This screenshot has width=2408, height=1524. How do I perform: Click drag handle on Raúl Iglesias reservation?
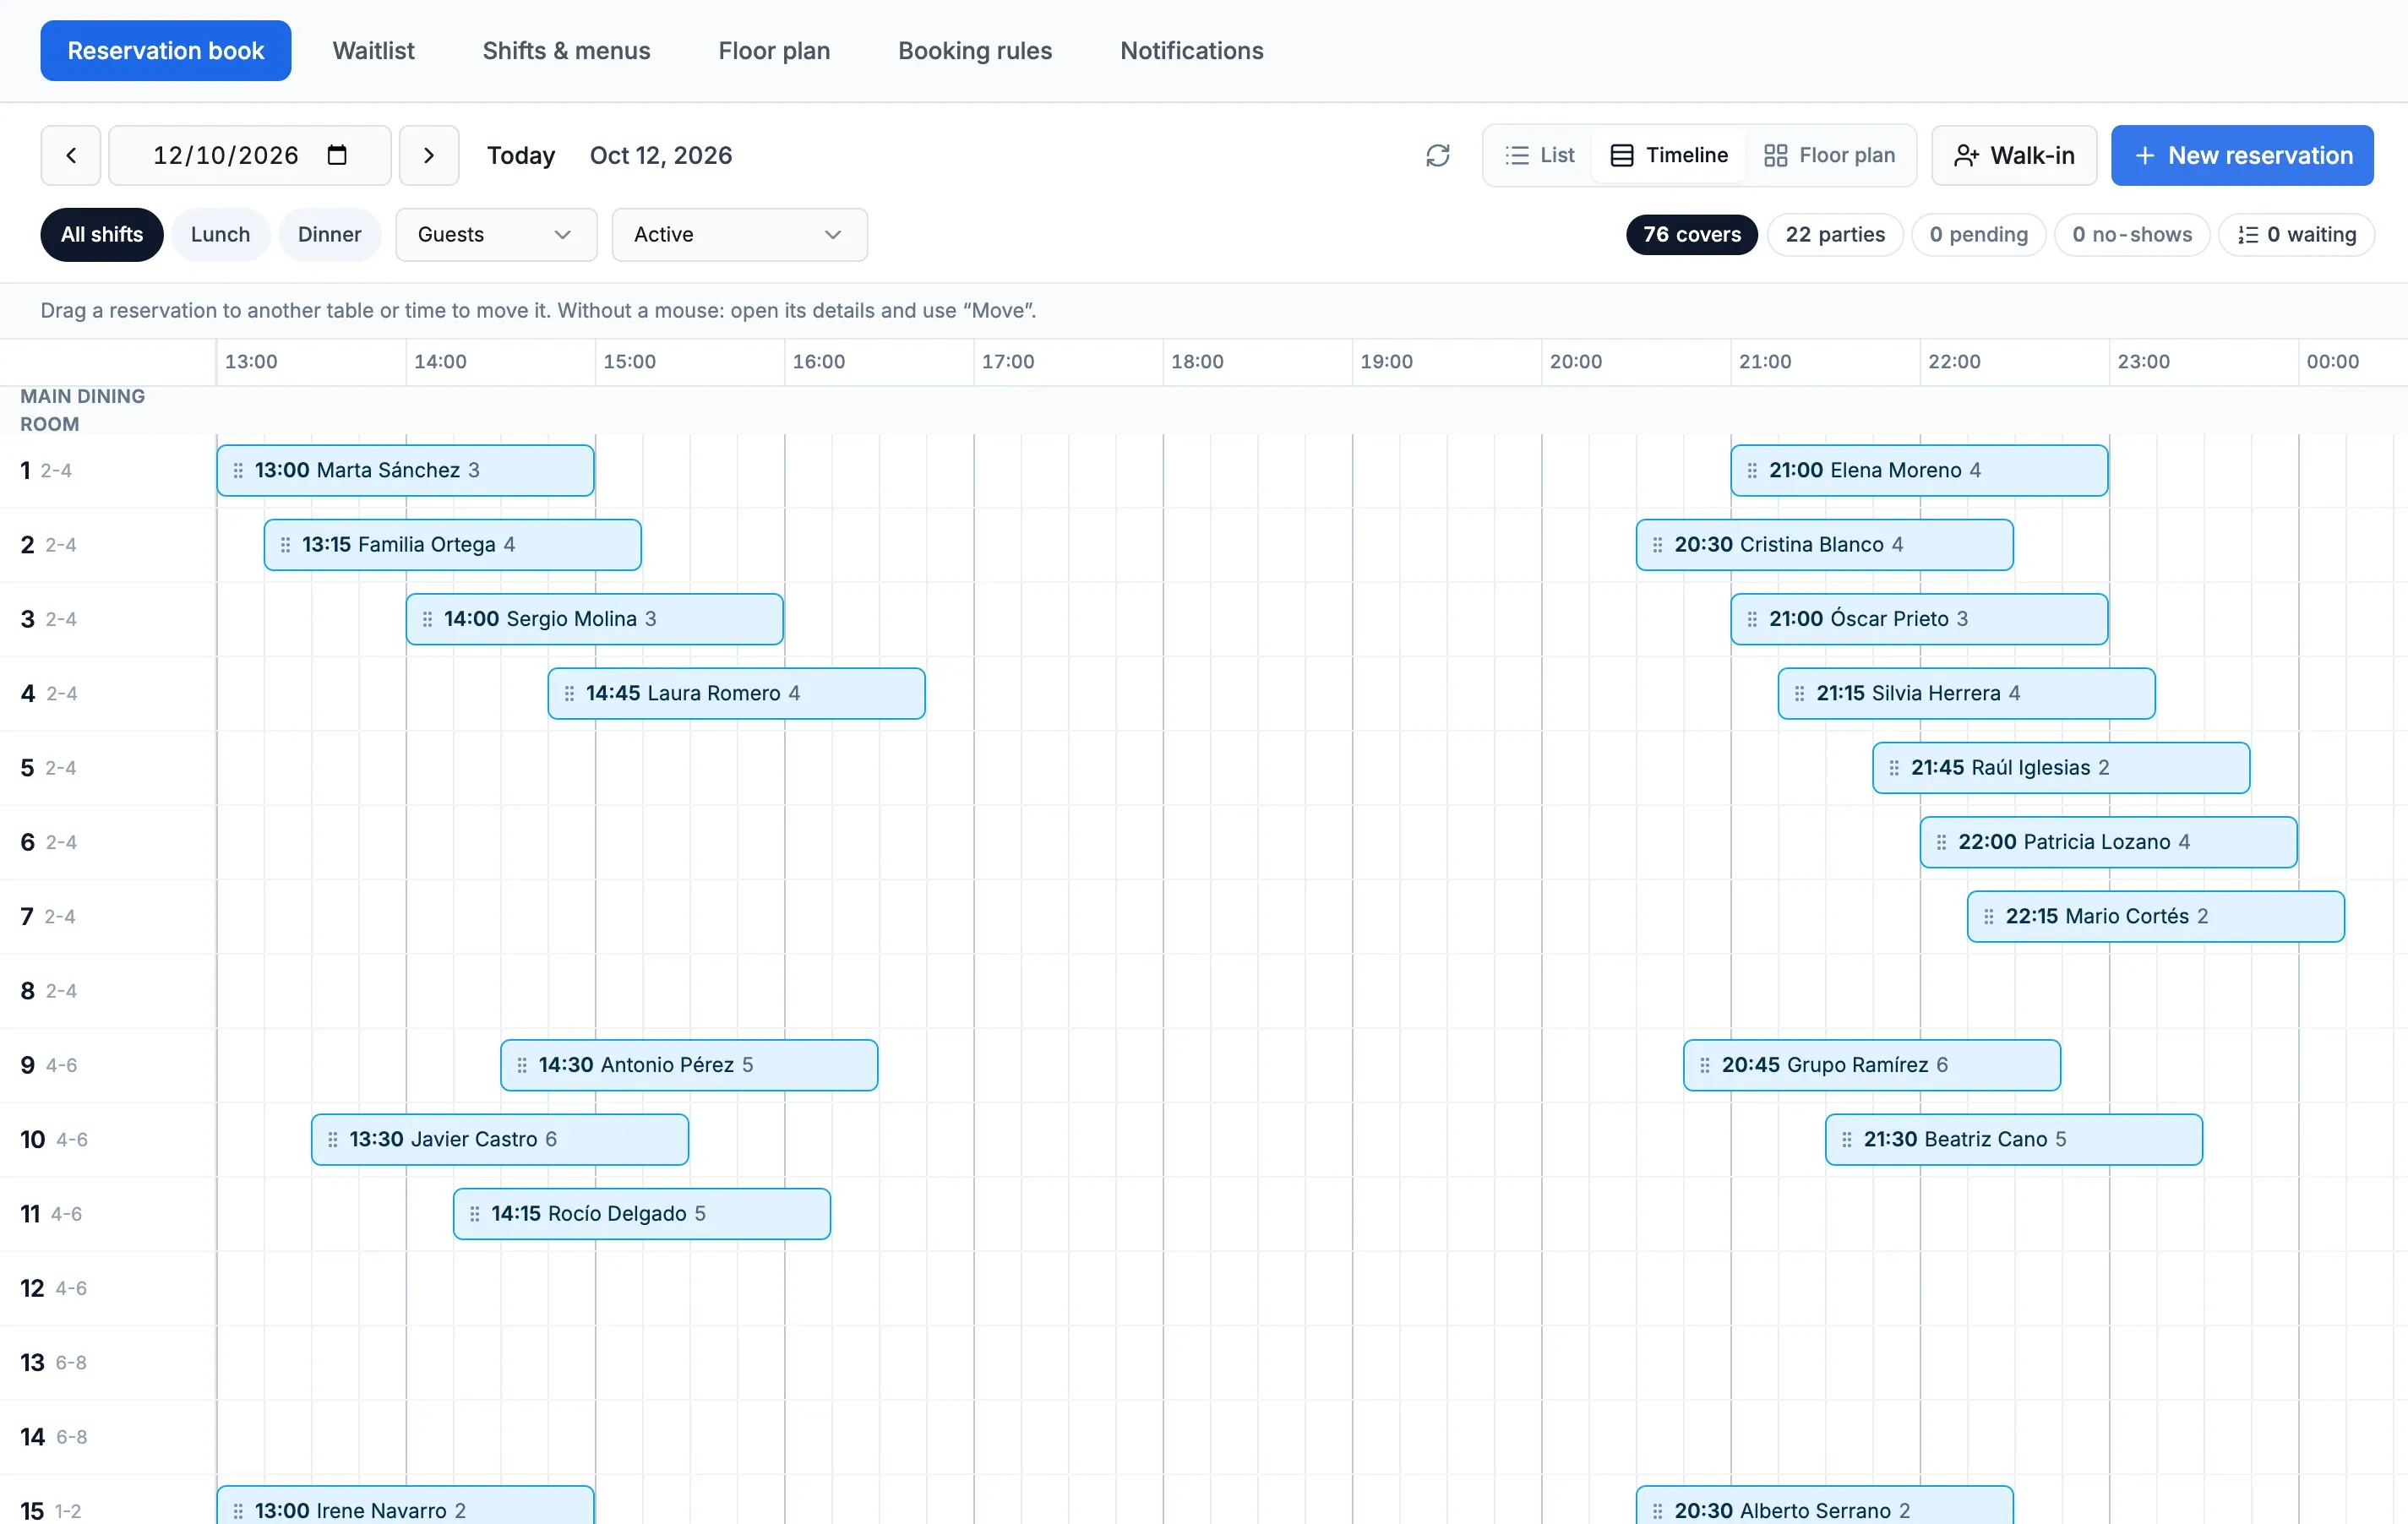1895,768
